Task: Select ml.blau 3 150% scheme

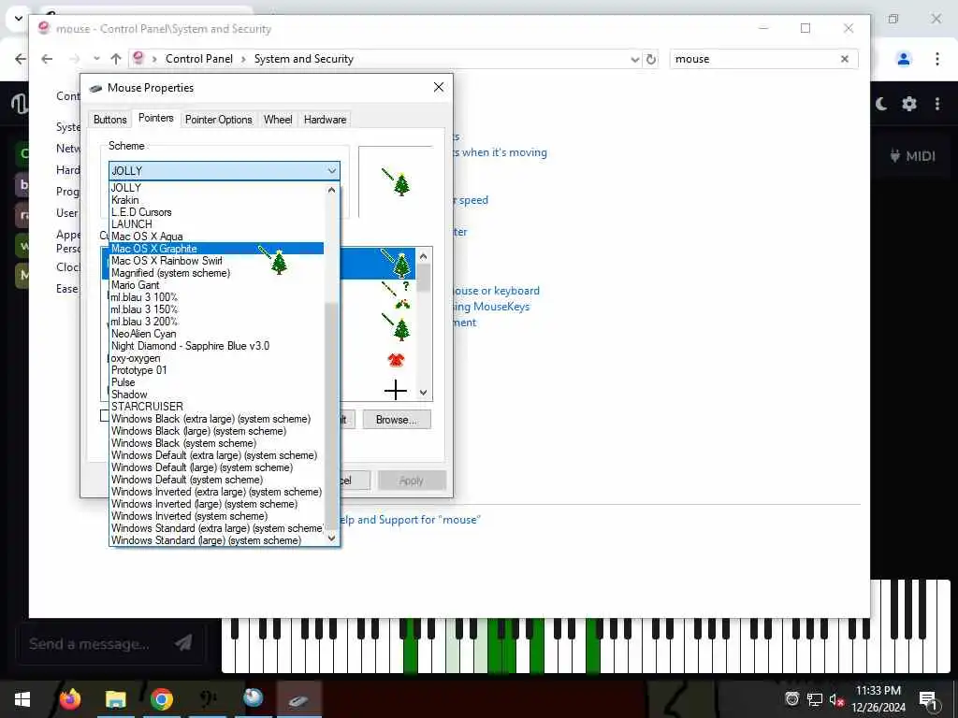Action: click(217, 309)
